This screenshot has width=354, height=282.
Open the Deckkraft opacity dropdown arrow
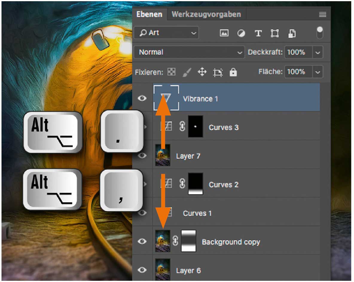pyautogui.click(x=318, y=53)
